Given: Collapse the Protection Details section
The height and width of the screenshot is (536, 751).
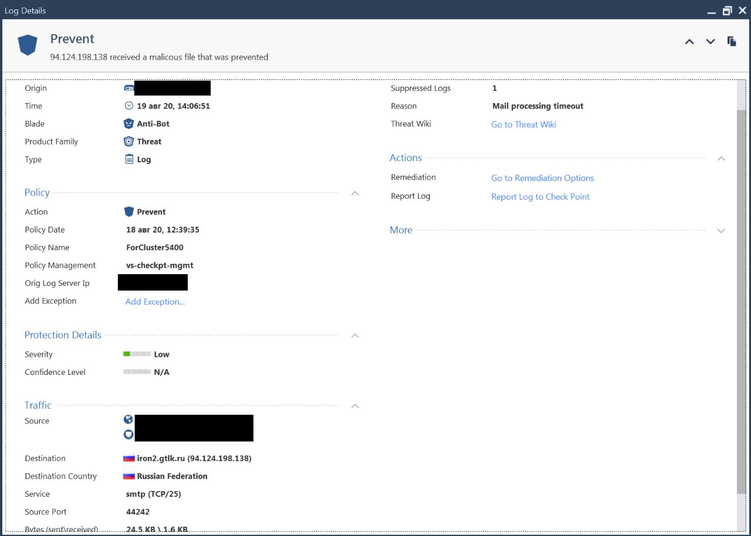Looking at the screenshot, I should [355, 336].
